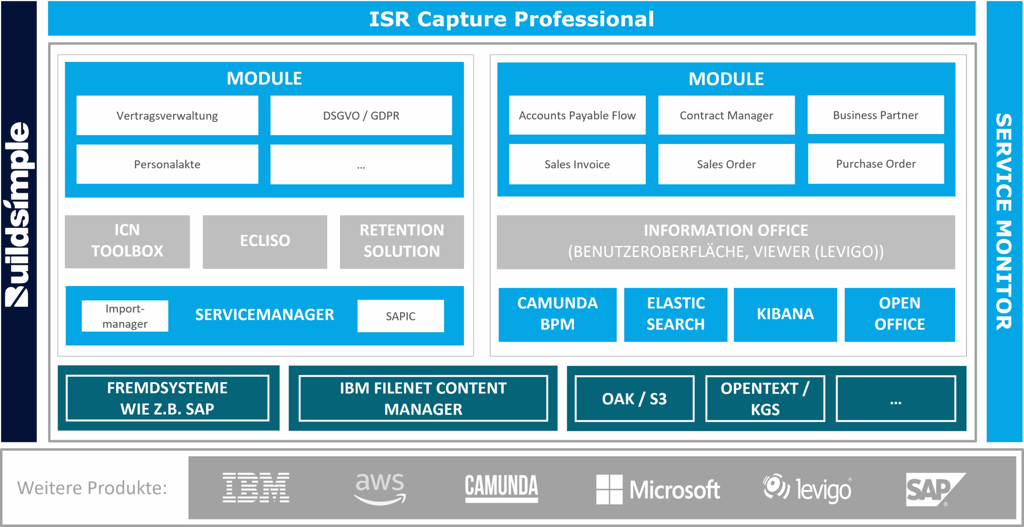The image size is (1024, 527).
Task: Click Fremdsysteme wie z.B. SAP box
Action: click(167, 398)
